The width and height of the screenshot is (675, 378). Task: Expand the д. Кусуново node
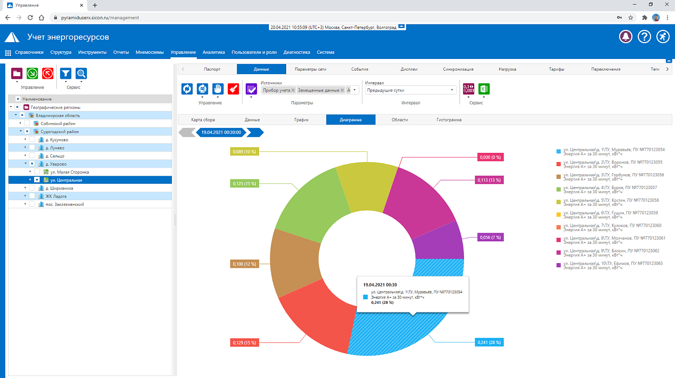coord(25,140)
